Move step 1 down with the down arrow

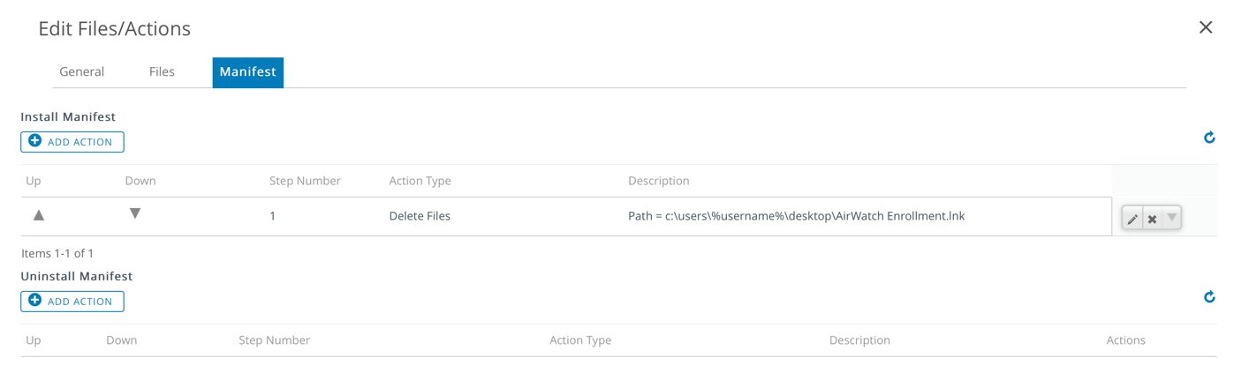tap(135, 213)
